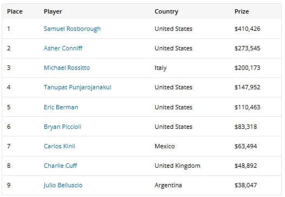
Task: Click the Prize column header
Action: pyautogui.click(x=242, y=11)
